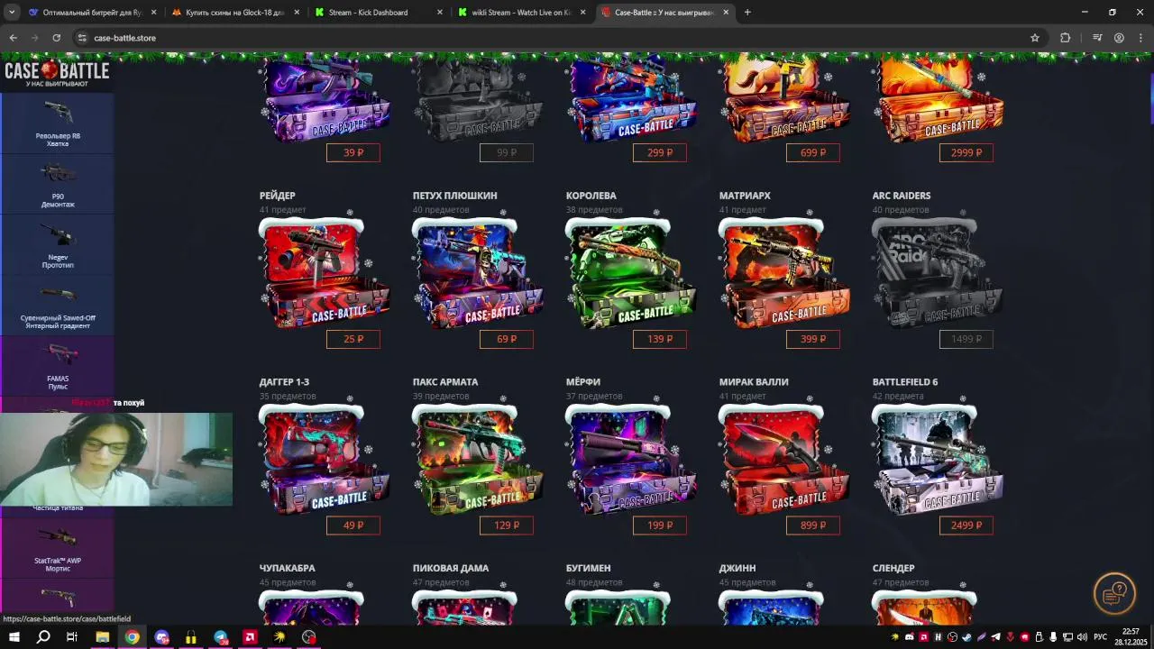This screenshot has height=649, width=1154.
Task: Click the 139 ₽ price button
Action: [660, 339]
